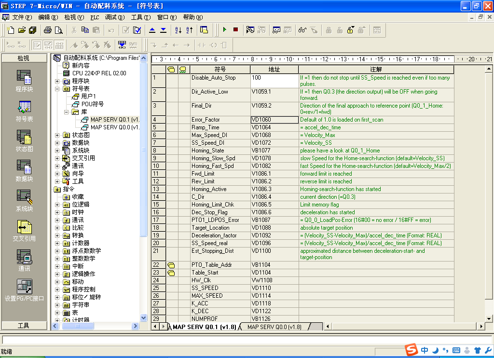494x358 pixels.
Task: Click the 工具 navigation bar footer button
Action: [23, 325]
